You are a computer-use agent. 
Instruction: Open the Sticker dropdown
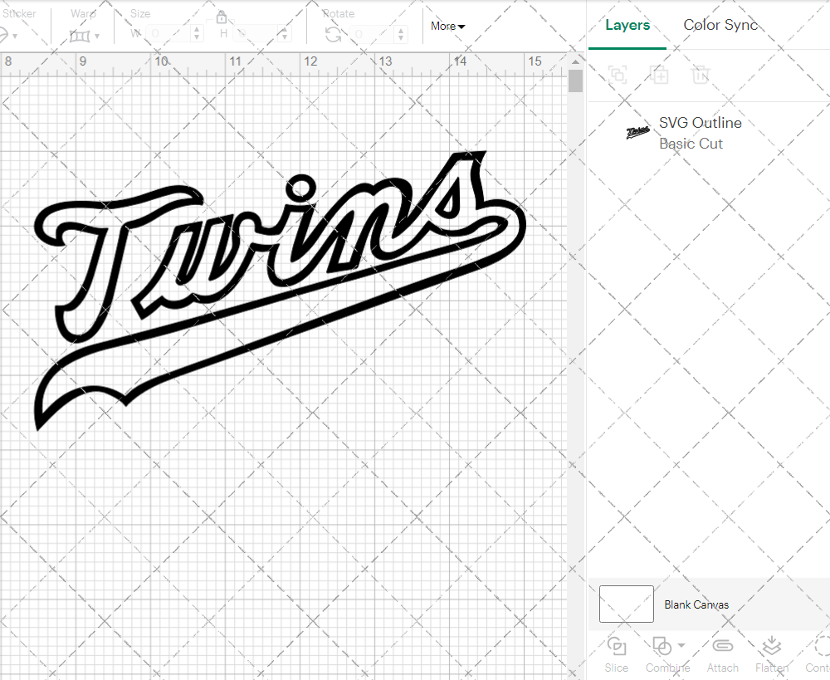[x=9, y=36]
